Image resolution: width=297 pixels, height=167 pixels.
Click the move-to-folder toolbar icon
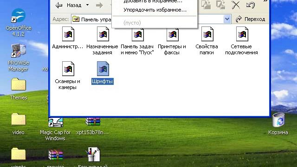(206, 5)
